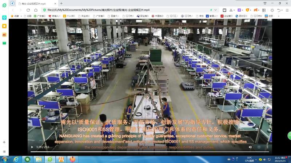The width and height of the screenshot is (291, 163).
Task: Open the file explorer taskbar icon
Action: [x=39, y=159]
